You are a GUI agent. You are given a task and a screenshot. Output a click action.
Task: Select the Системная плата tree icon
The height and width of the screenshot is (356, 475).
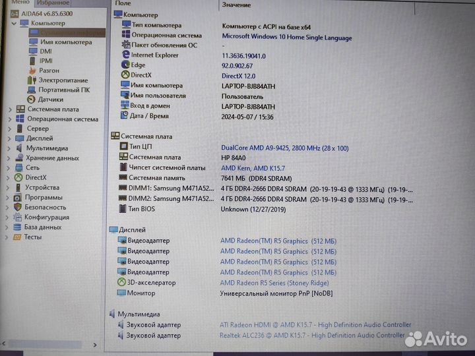pos(20,109)
